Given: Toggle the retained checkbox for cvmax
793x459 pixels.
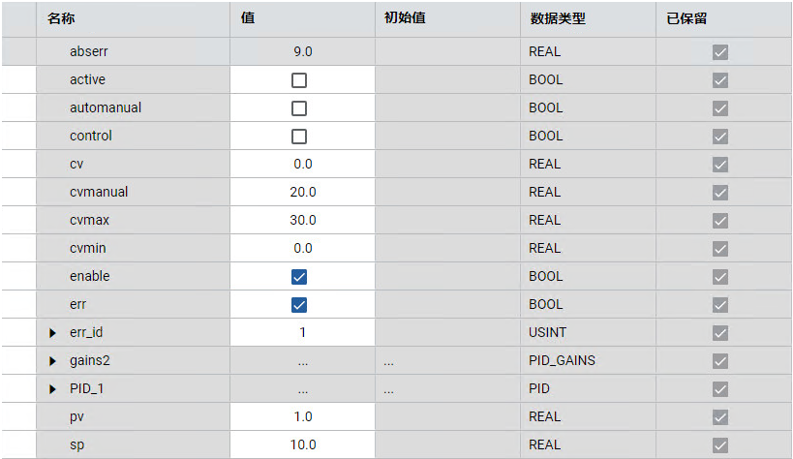Looking at the screenshot, I should coord(719,220).
